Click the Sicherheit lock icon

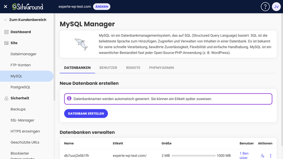pyautogui.click(x=6, y=98)
